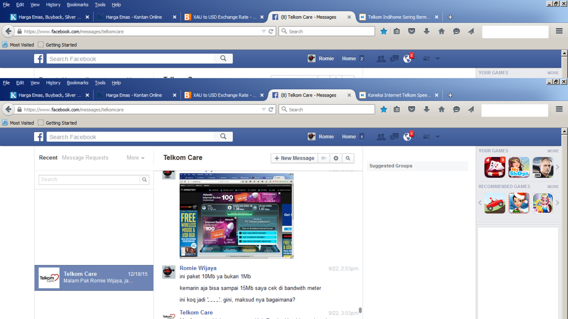
Task: Open the speedtest screenshot image in the conversation
Action: (x=237, y=216)
